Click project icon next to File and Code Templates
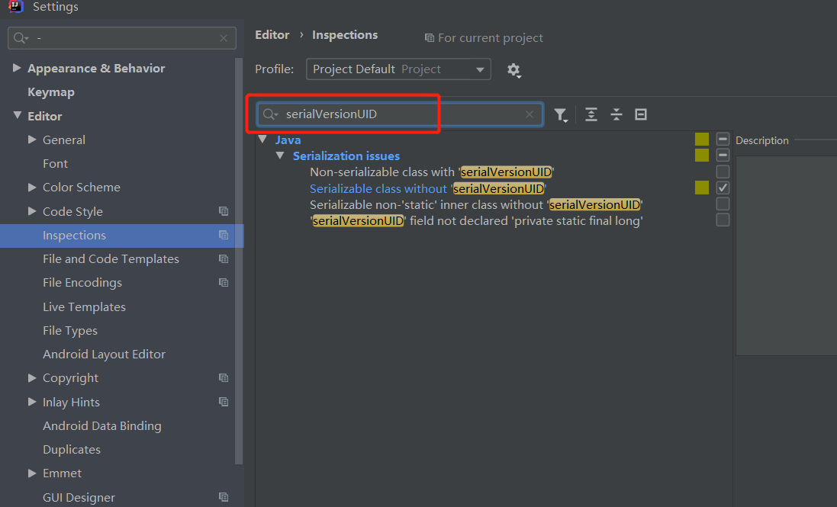This screenshot has width=837, height=507. 224,258
